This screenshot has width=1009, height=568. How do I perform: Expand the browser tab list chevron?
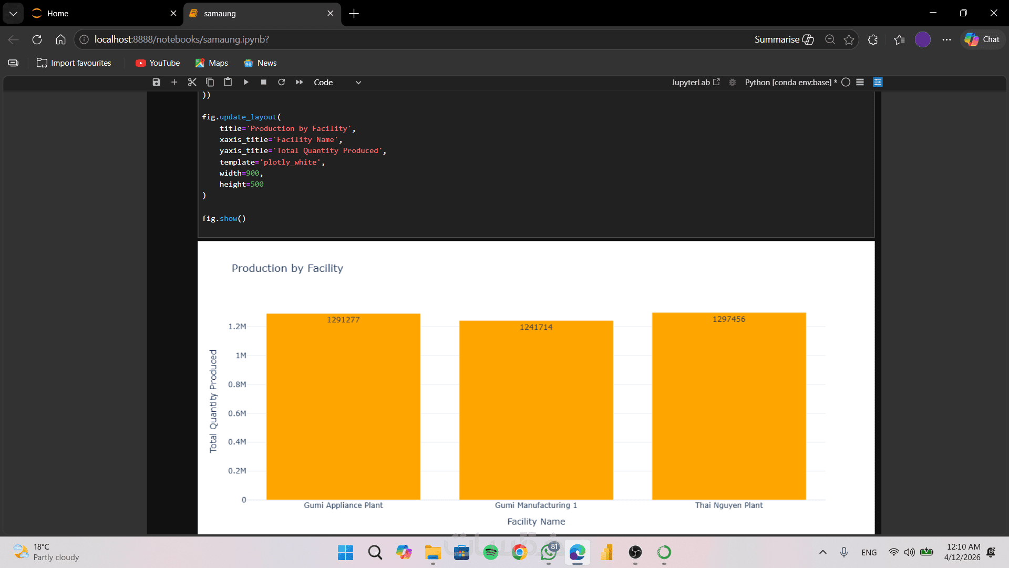(13, 14)
